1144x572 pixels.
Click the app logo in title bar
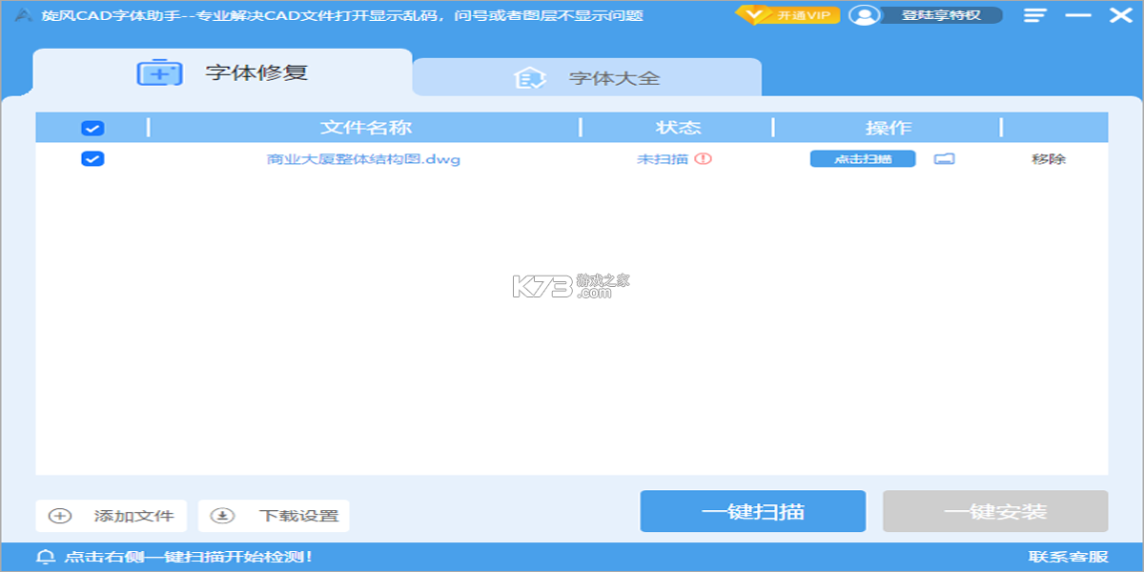22,15
